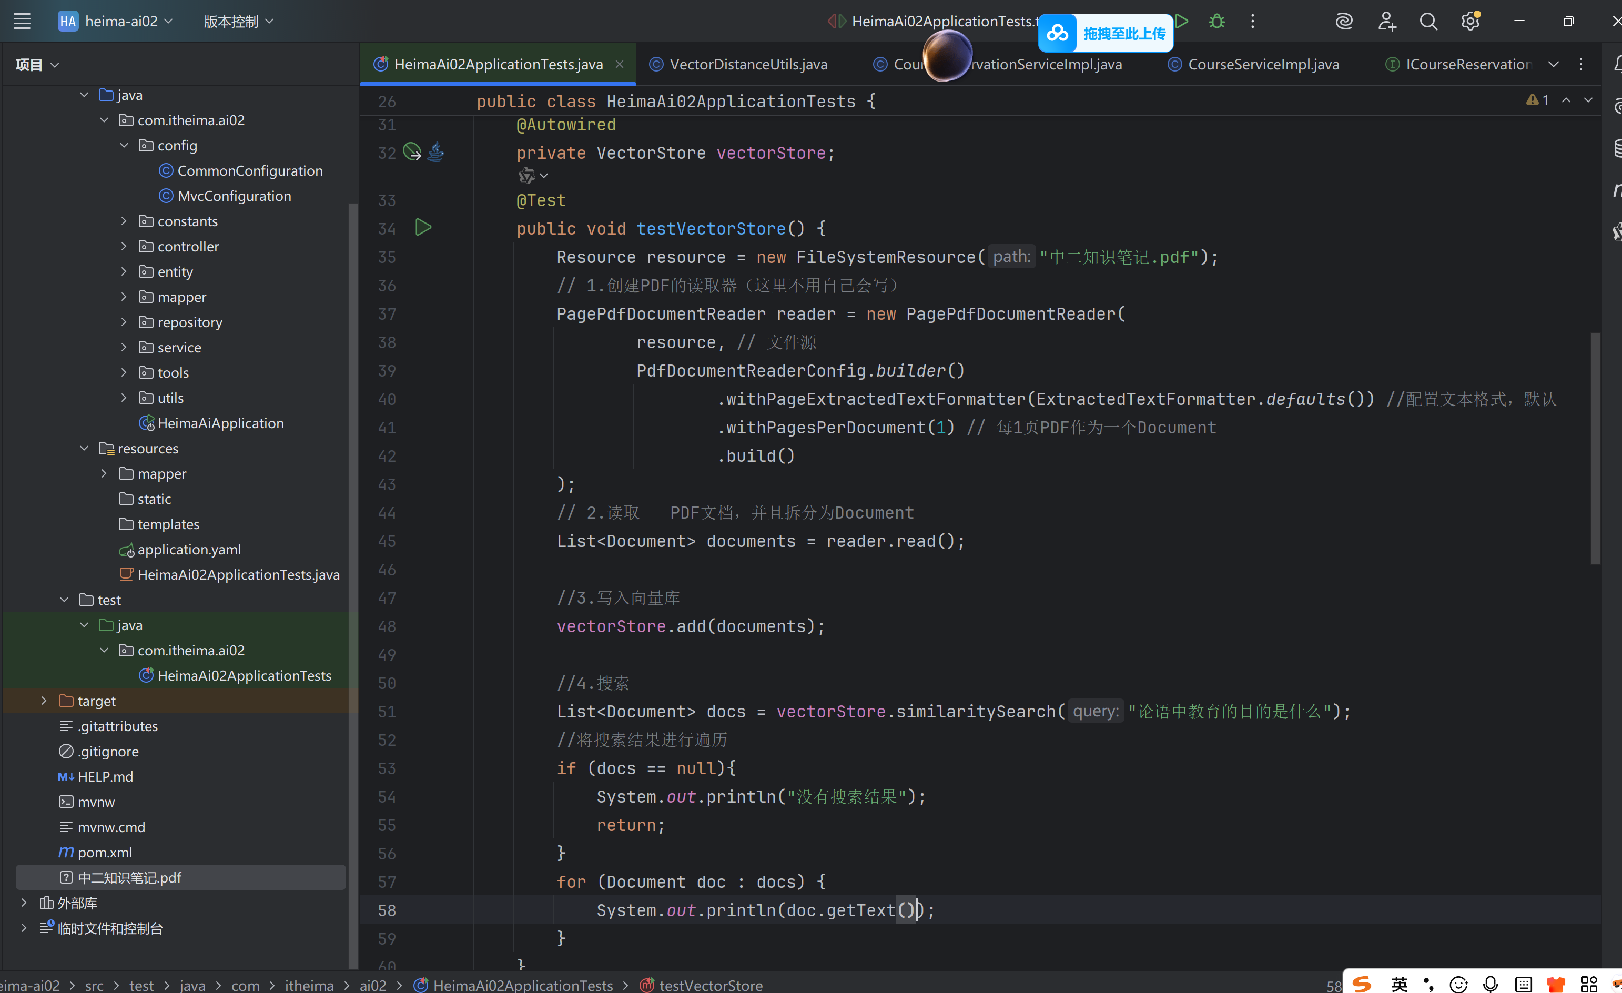The image size is (1622, 993).
Task: Jump to next highlighted problem arrow
Action: [1588, 100]
